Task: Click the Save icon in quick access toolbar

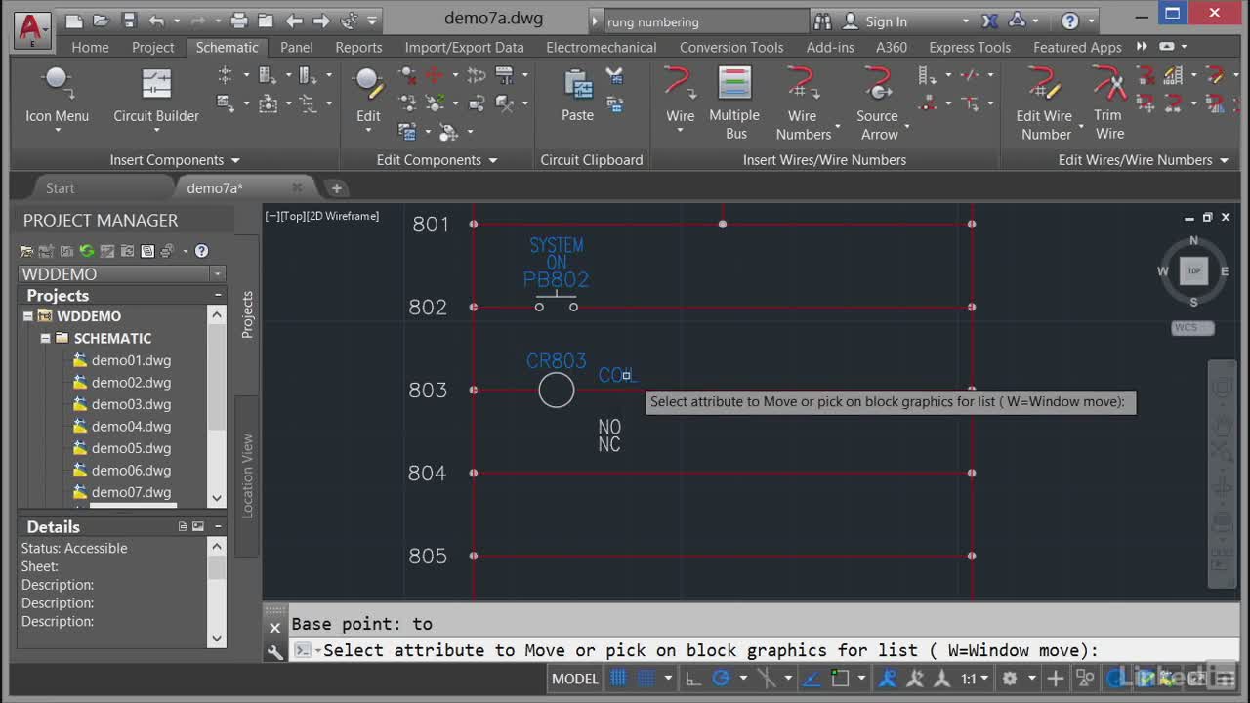Action: point(129,21)
